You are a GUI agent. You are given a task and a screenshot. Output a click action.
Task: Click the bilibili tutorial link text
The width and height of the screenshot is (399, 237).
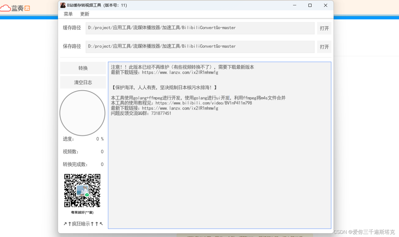pos(204,103)
